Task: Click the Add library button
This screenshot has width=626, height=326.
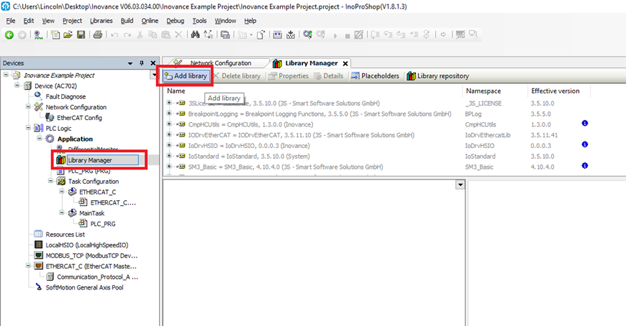Action: (185, 76)
